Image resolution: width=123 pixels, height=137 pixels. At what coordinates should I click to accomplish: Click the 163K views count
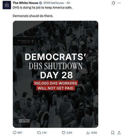(x=94, y=133)
